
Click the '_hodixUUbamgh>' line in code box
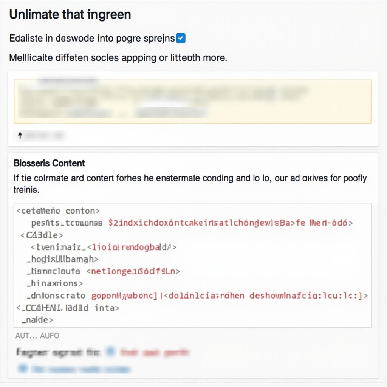tap(63, 259)
